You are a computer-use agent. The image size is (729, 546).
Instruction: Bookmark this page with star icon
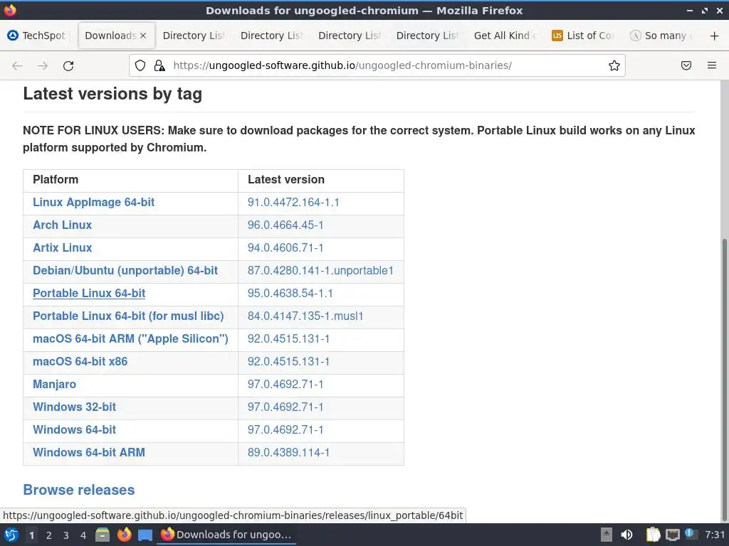coord(614,65)
